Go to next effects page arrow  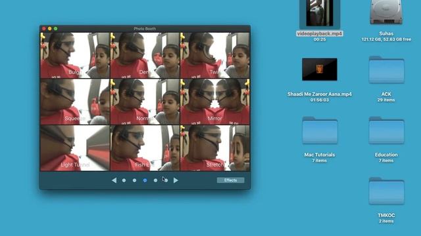click(x=176, y=181)
